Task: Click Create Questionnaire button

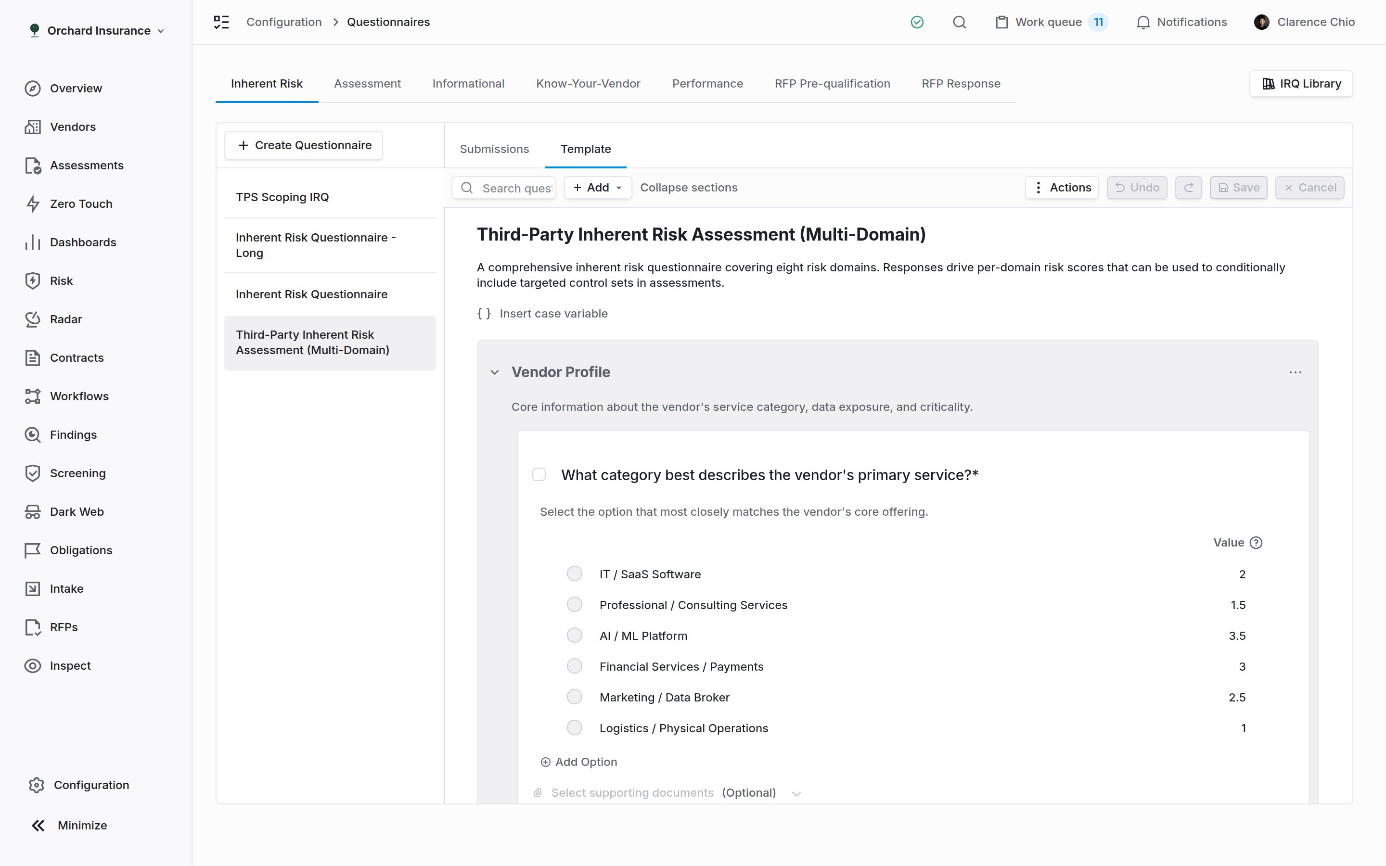Action: click(x=304, y=145)
